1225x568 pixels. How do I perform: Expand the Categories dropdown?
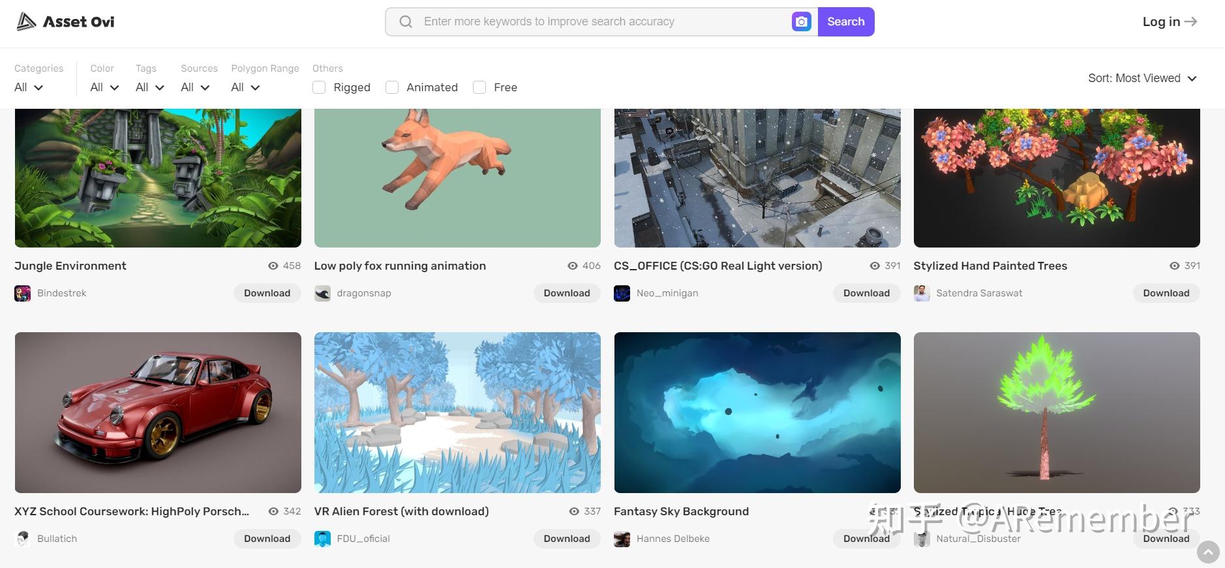[29, 87]
